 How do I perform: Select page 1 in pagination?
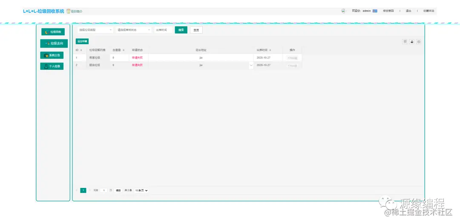pos(83,190)
